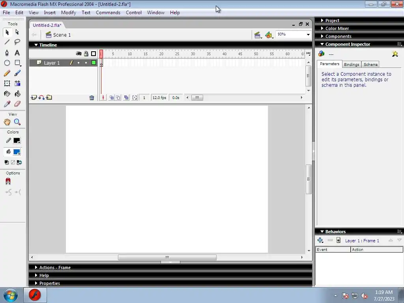
Task: Click the Black and White colors button
Action: [x=7, y=162]
